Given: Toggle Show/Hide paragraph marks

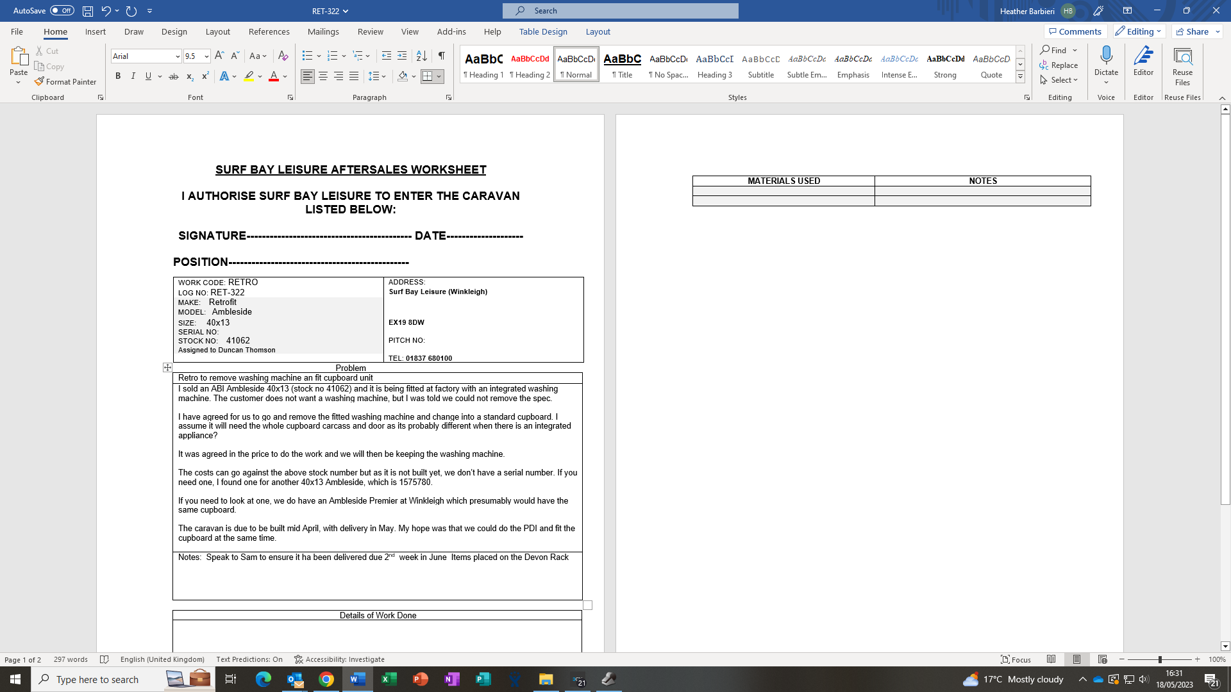Looking at the screenshot, I should [x=441, y=56].
